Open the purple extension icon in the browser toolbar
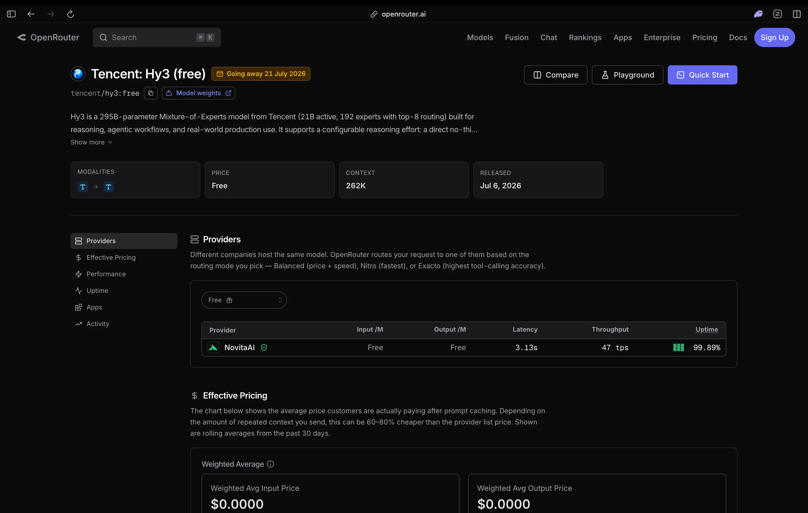808x513 pixels. [758, 14]
